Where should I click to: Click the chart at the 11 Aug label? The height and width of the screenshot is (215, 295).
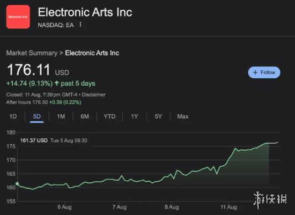[228, 207]
